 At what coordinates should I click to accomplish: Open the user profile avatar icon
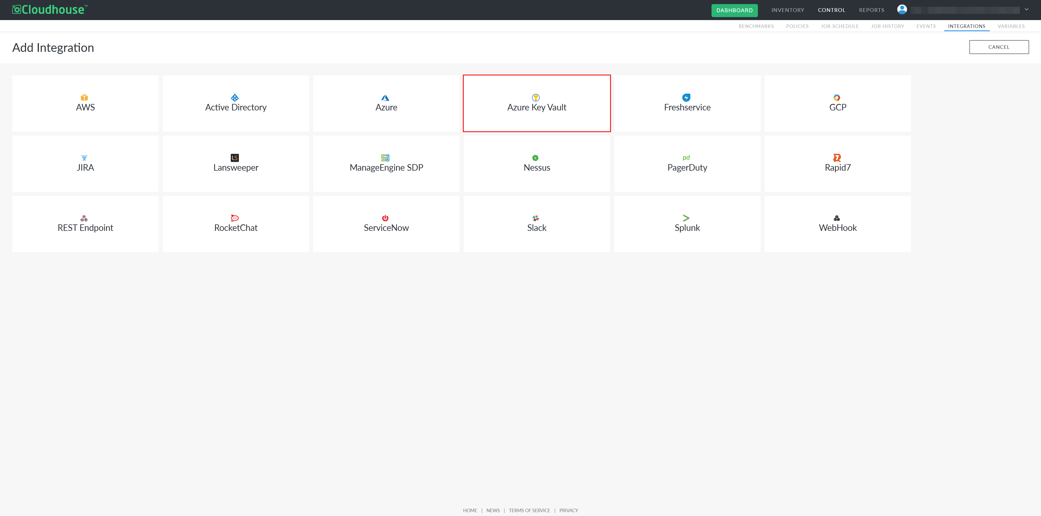point(902,10)
